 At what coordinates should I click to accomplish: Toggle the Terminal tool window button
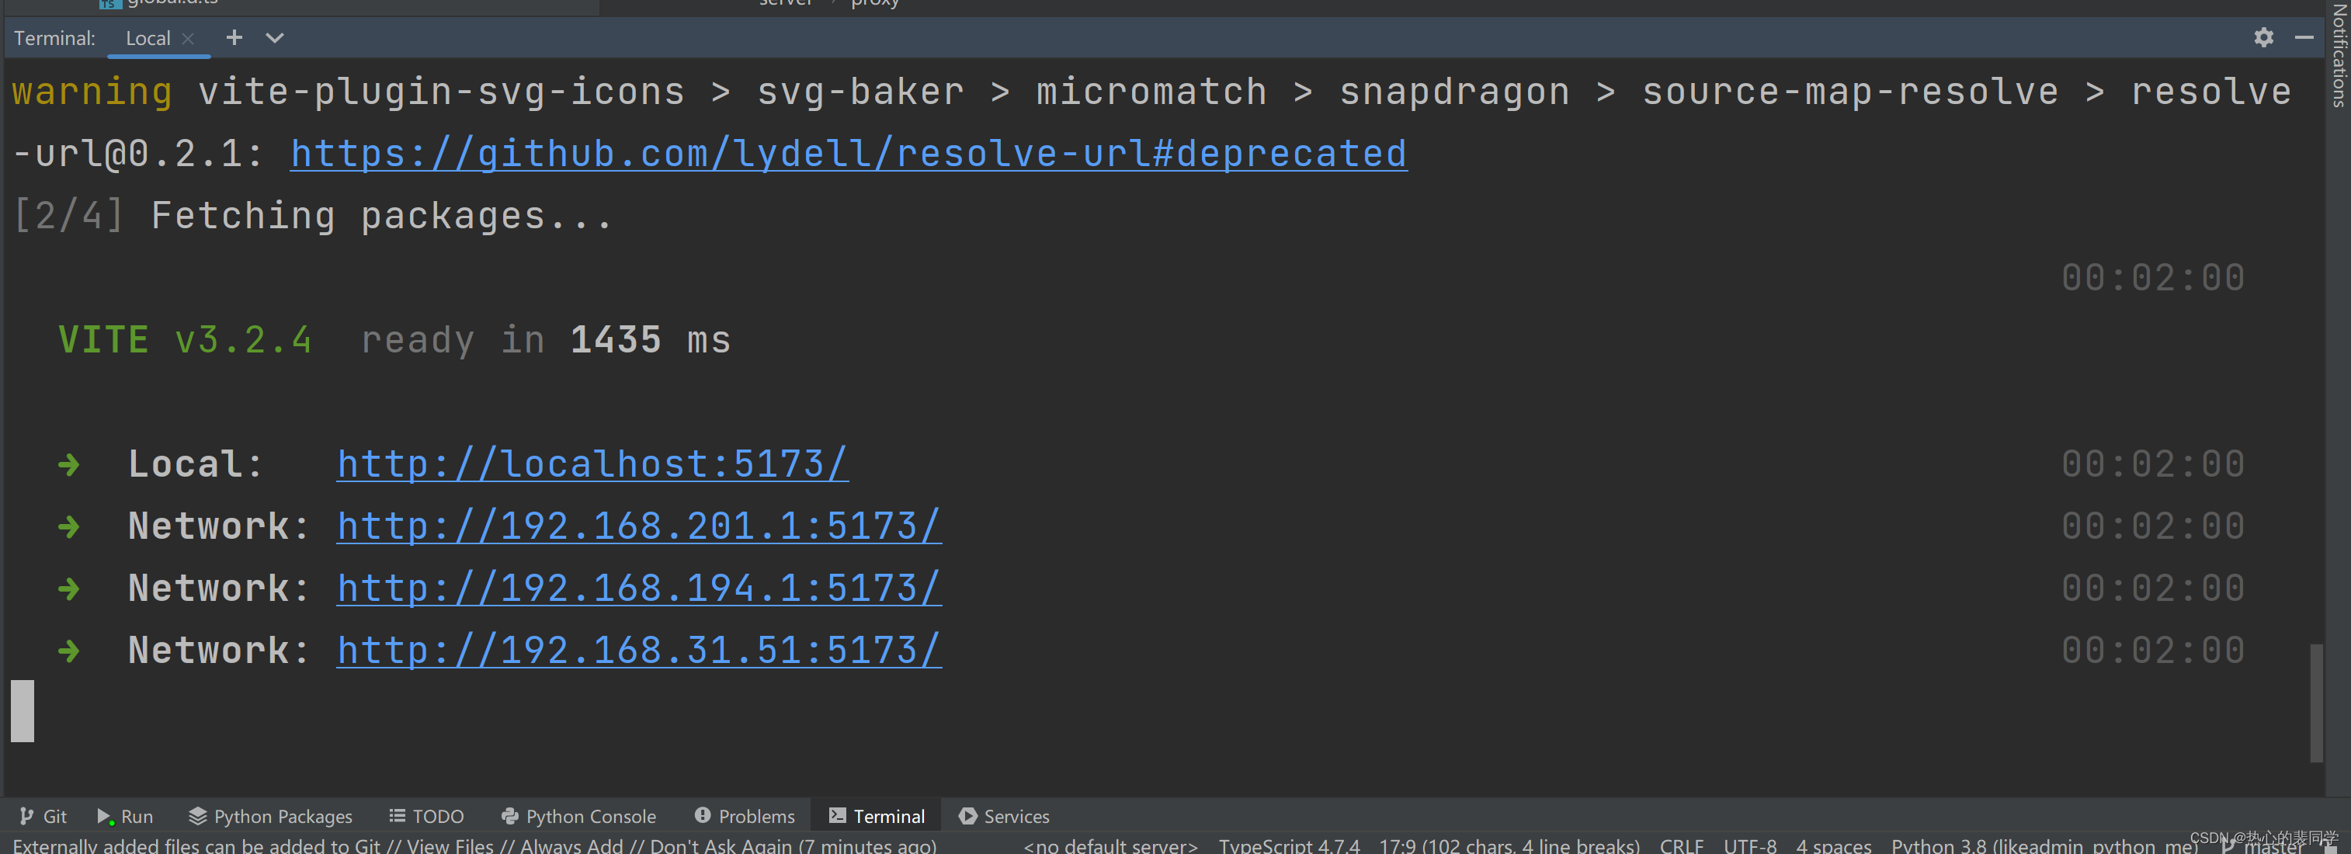877,816
